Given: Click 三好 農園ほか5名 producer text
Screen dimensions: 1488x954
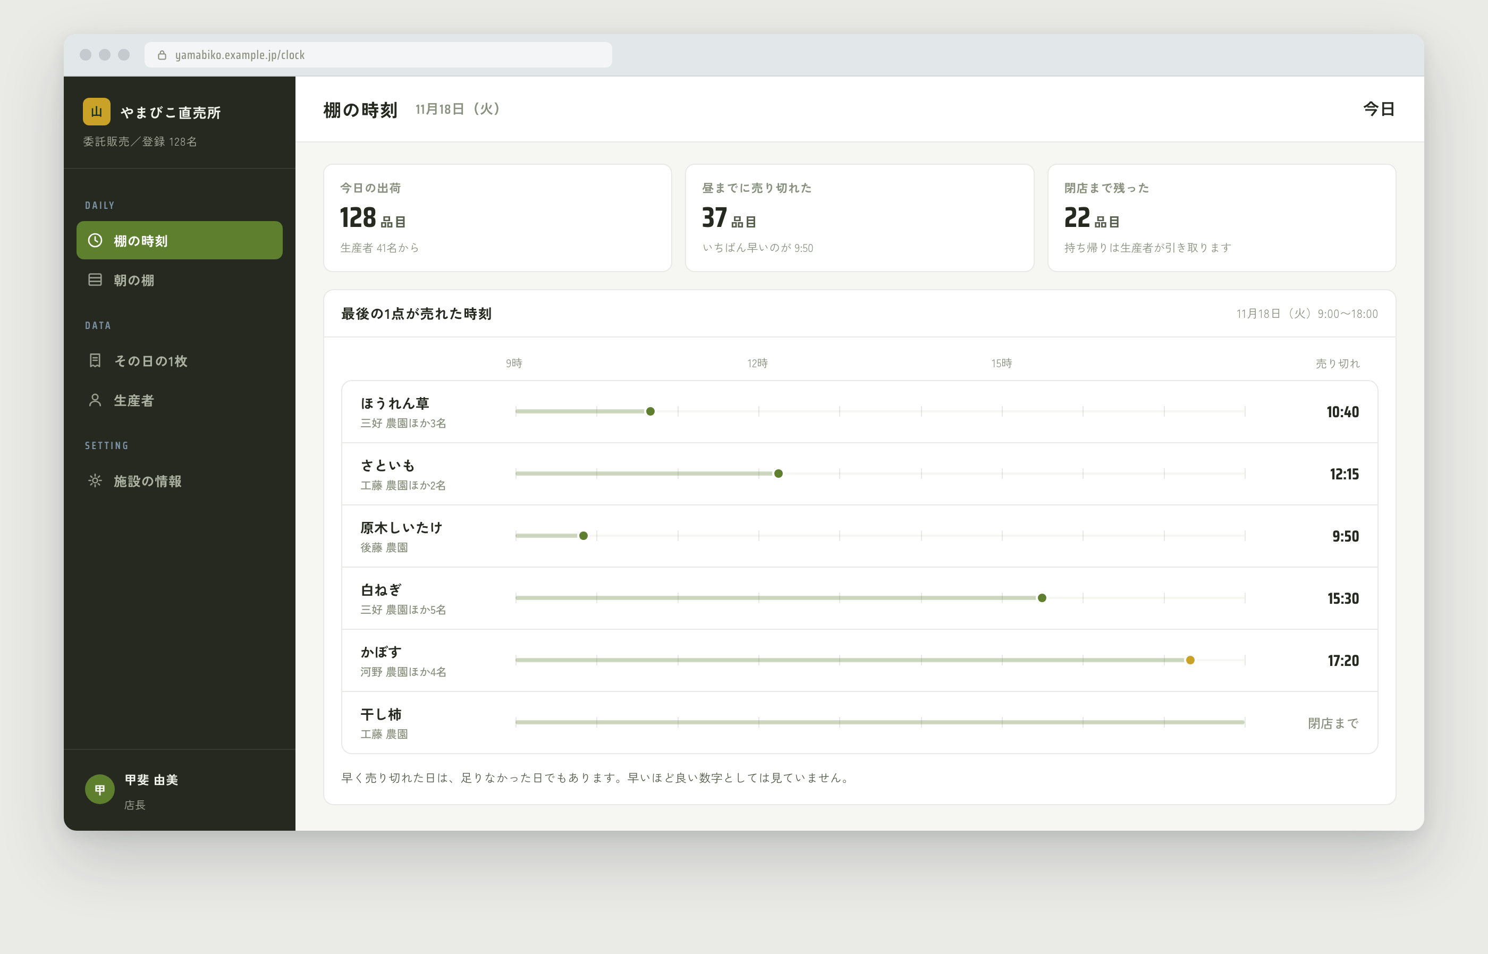Looking at the screenshot, I should [x=403, y=610].
